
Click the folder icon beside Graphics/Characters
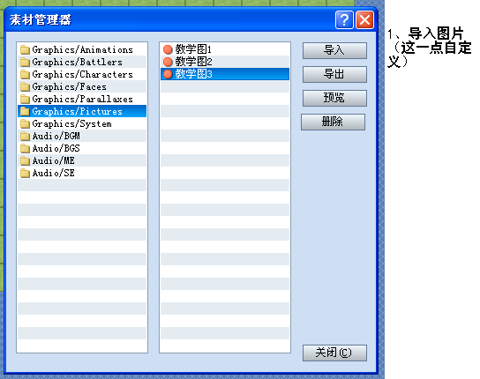click(x=25, y=74)
